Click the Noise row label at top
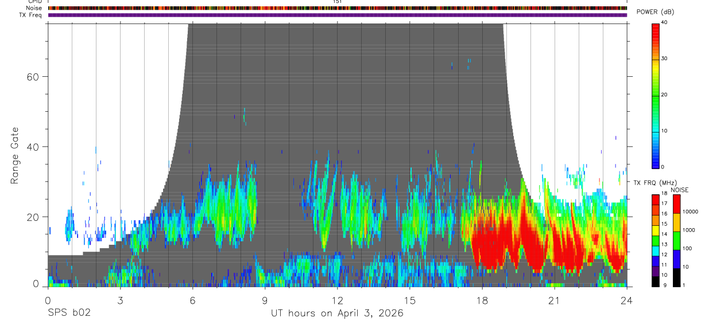 [33, 8]
